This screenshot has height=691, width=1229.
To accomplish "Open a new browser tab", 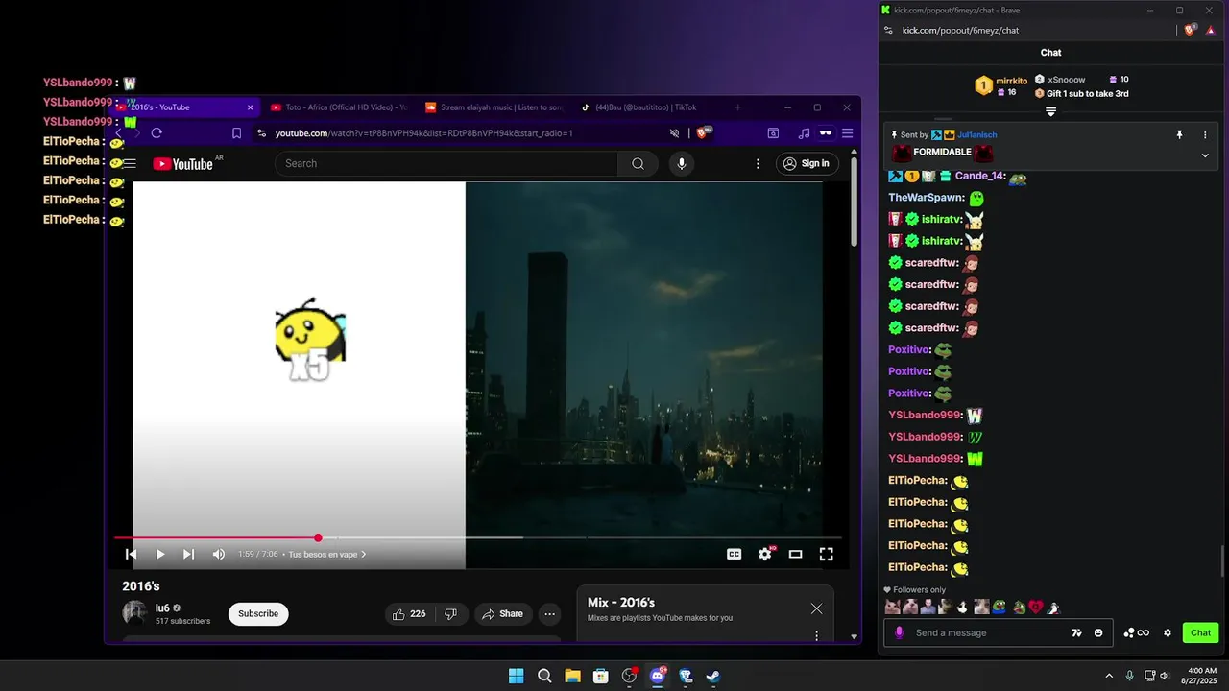I will [737, 107].
